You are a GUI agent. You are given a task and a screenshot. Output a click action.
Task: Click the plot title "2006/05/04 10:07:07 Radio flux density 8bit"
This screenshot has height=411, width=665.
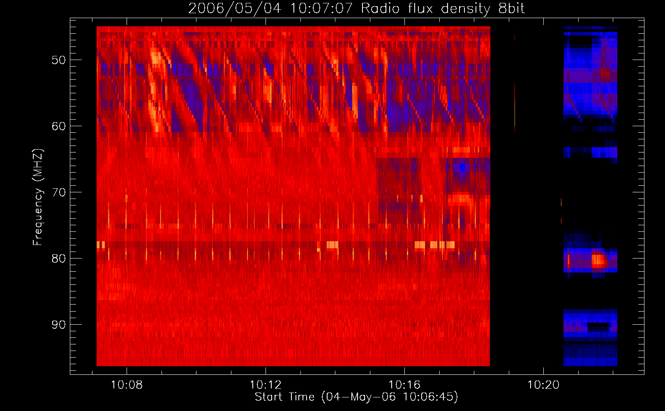pos(356,8)
